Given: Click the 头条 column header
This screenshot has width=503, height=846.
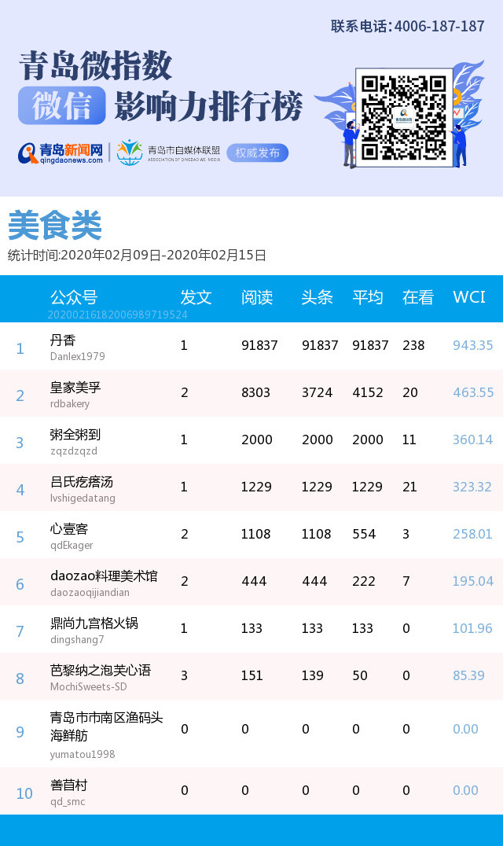Looking at the screenshot, I should click(x=318, y=297).
